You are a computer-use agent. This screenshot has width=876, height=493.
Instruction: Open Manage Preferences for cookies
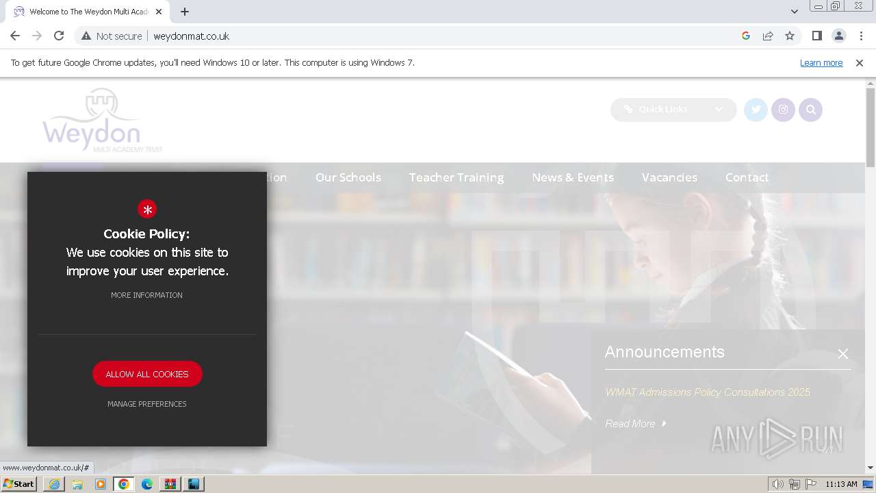(x=147, y=404)
